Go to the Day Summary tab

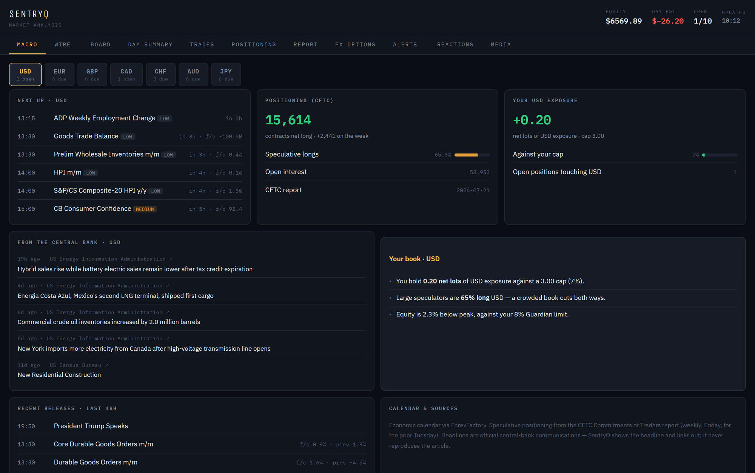pyautogui.click(x=150, y=45)
